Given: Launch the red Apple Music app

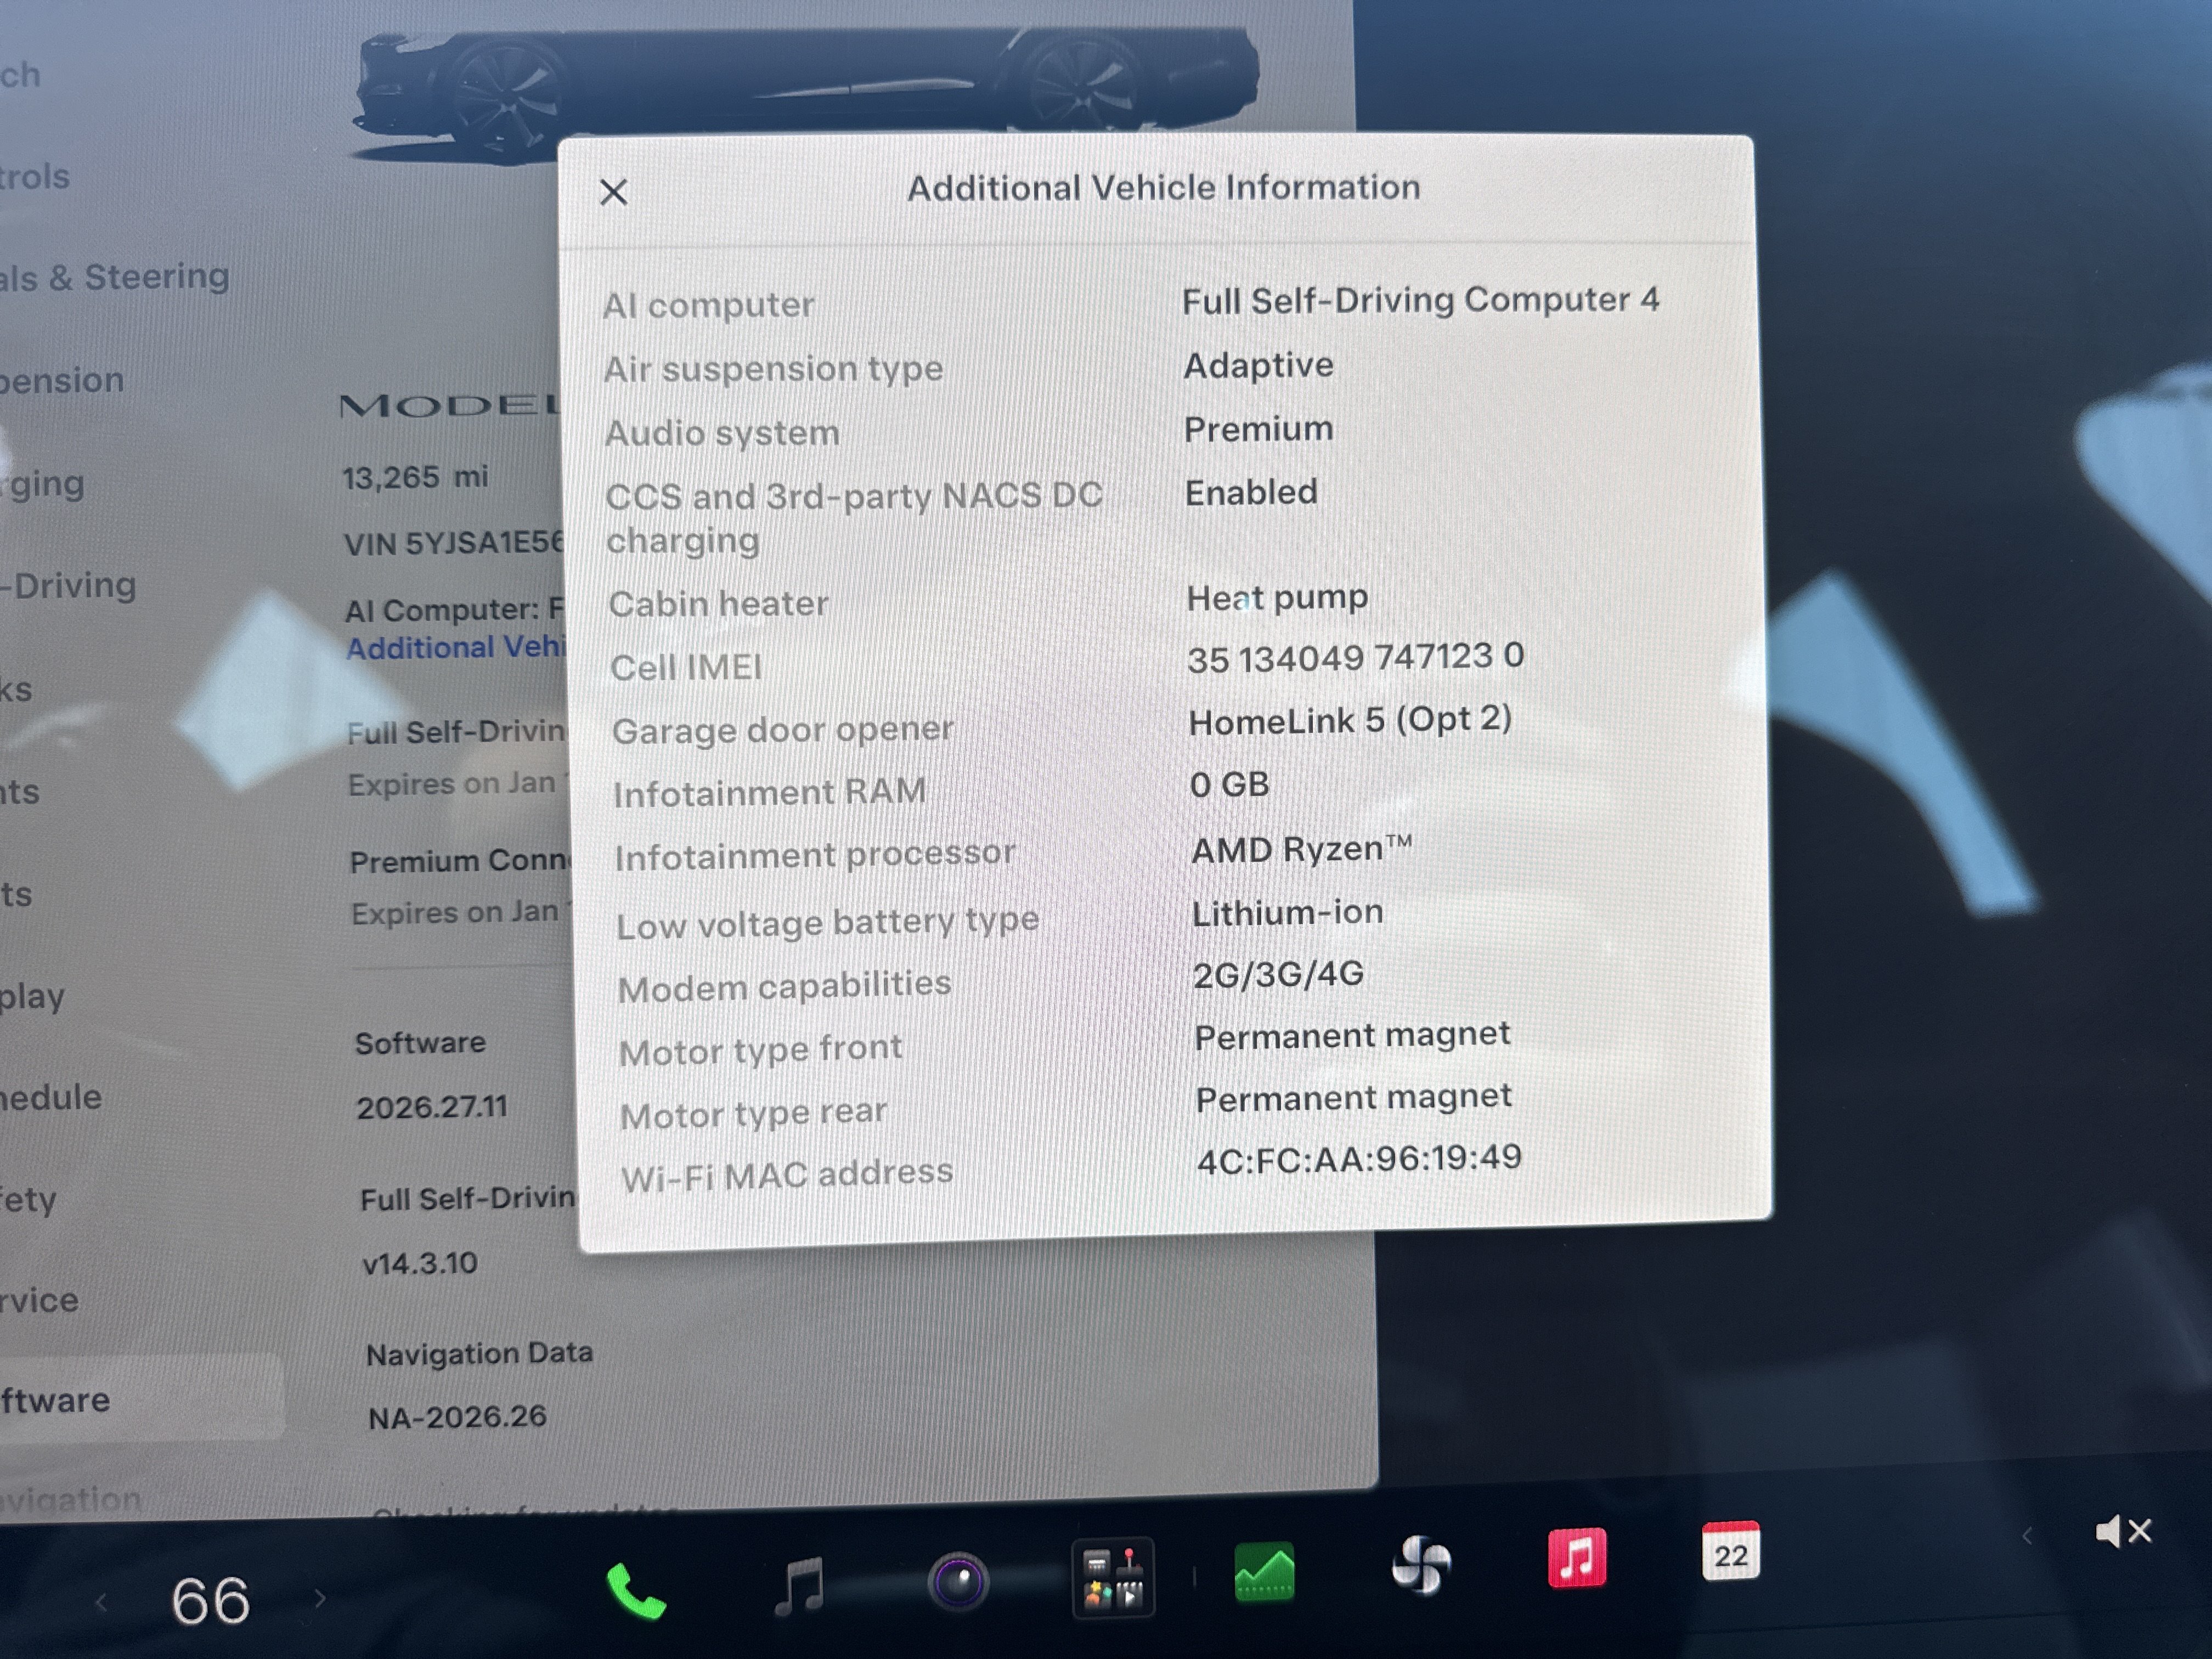Looking at the screenshot, I should point(1577,1558).
